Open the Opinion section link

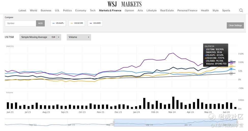click(x=129, y=10)
